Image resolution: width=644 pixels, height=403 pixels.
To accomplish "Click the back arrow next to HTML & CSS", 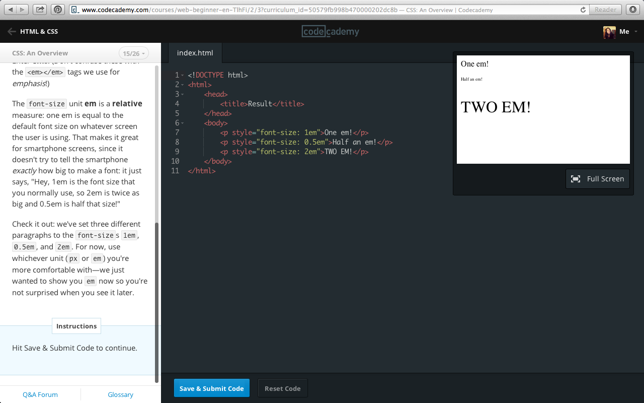I will click(x=11, y=31).
